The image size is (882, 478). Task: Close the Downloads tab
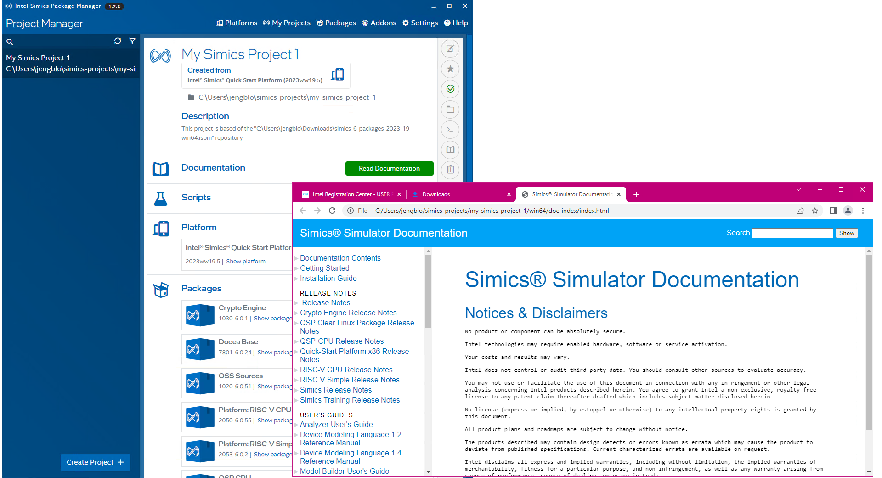coord(509,194)
